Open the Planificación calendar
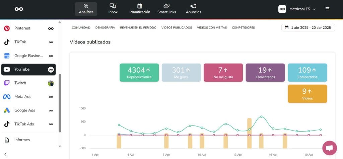343x159 pixels. click(140, 9)
